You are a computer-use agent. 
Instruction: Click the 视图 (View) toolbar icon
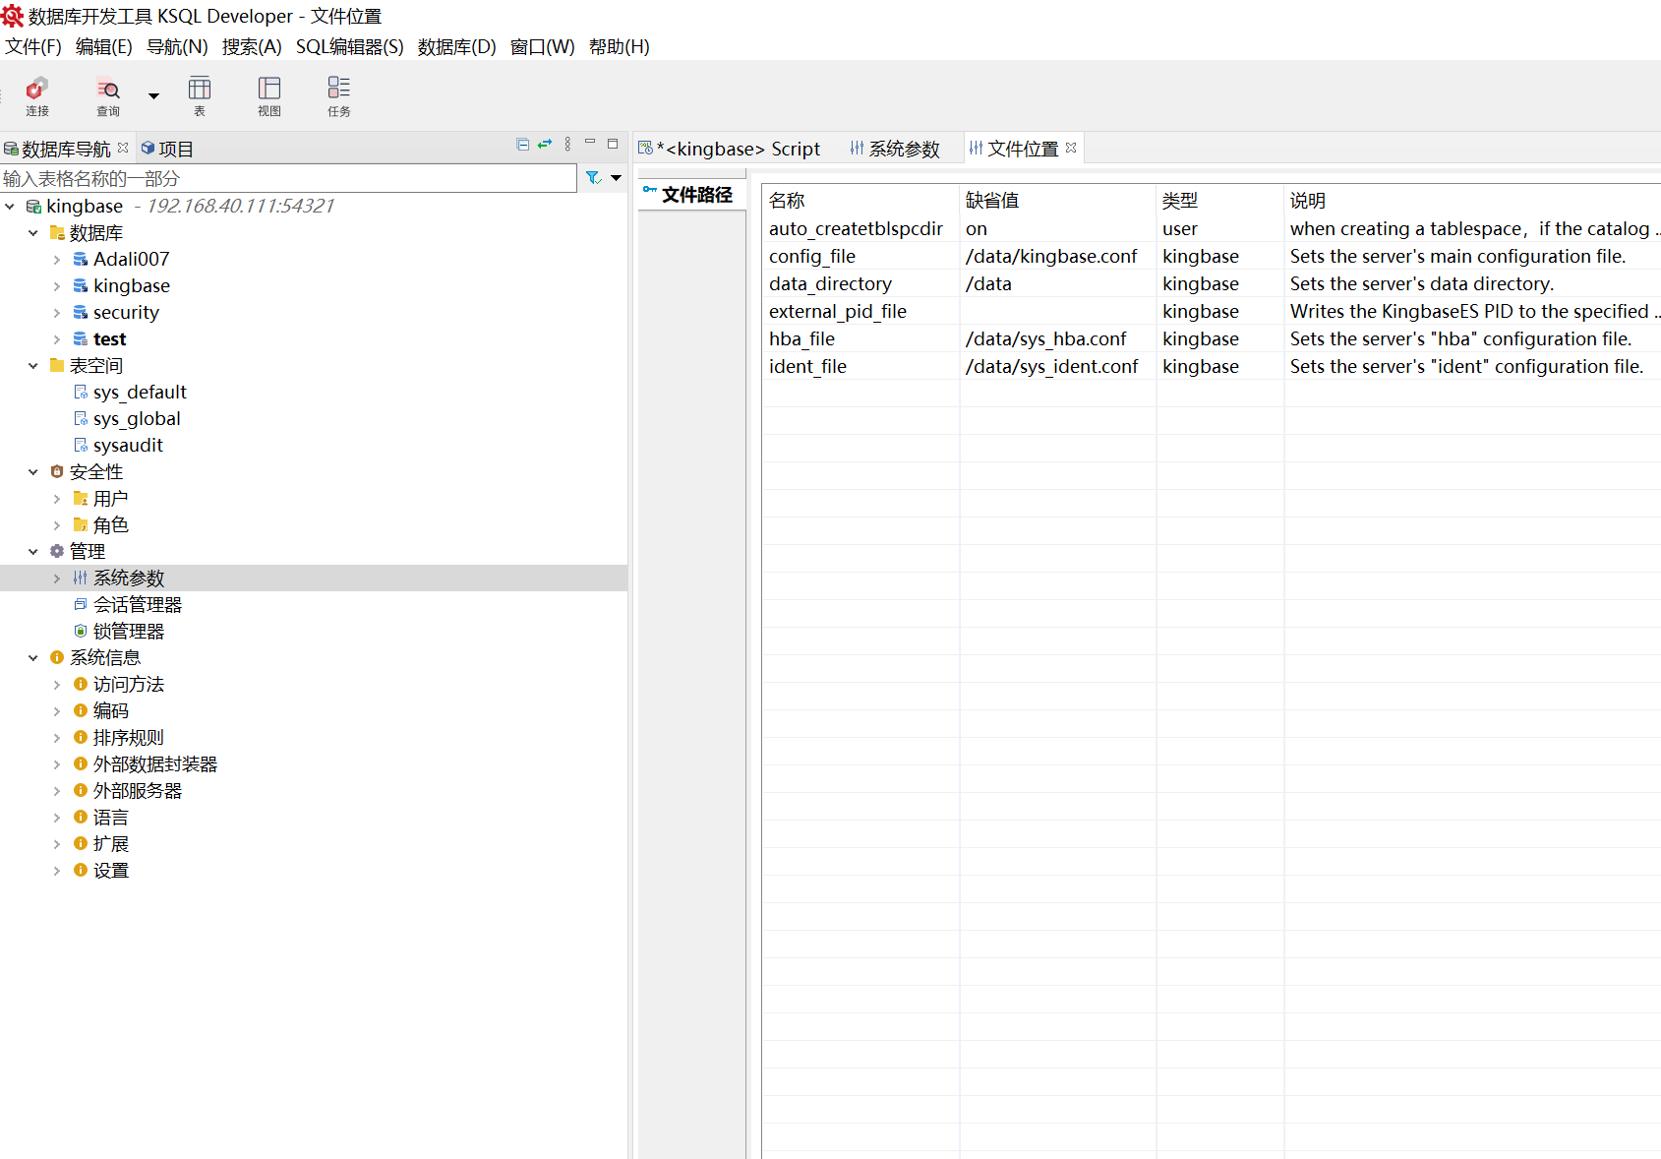pos(269,96)
